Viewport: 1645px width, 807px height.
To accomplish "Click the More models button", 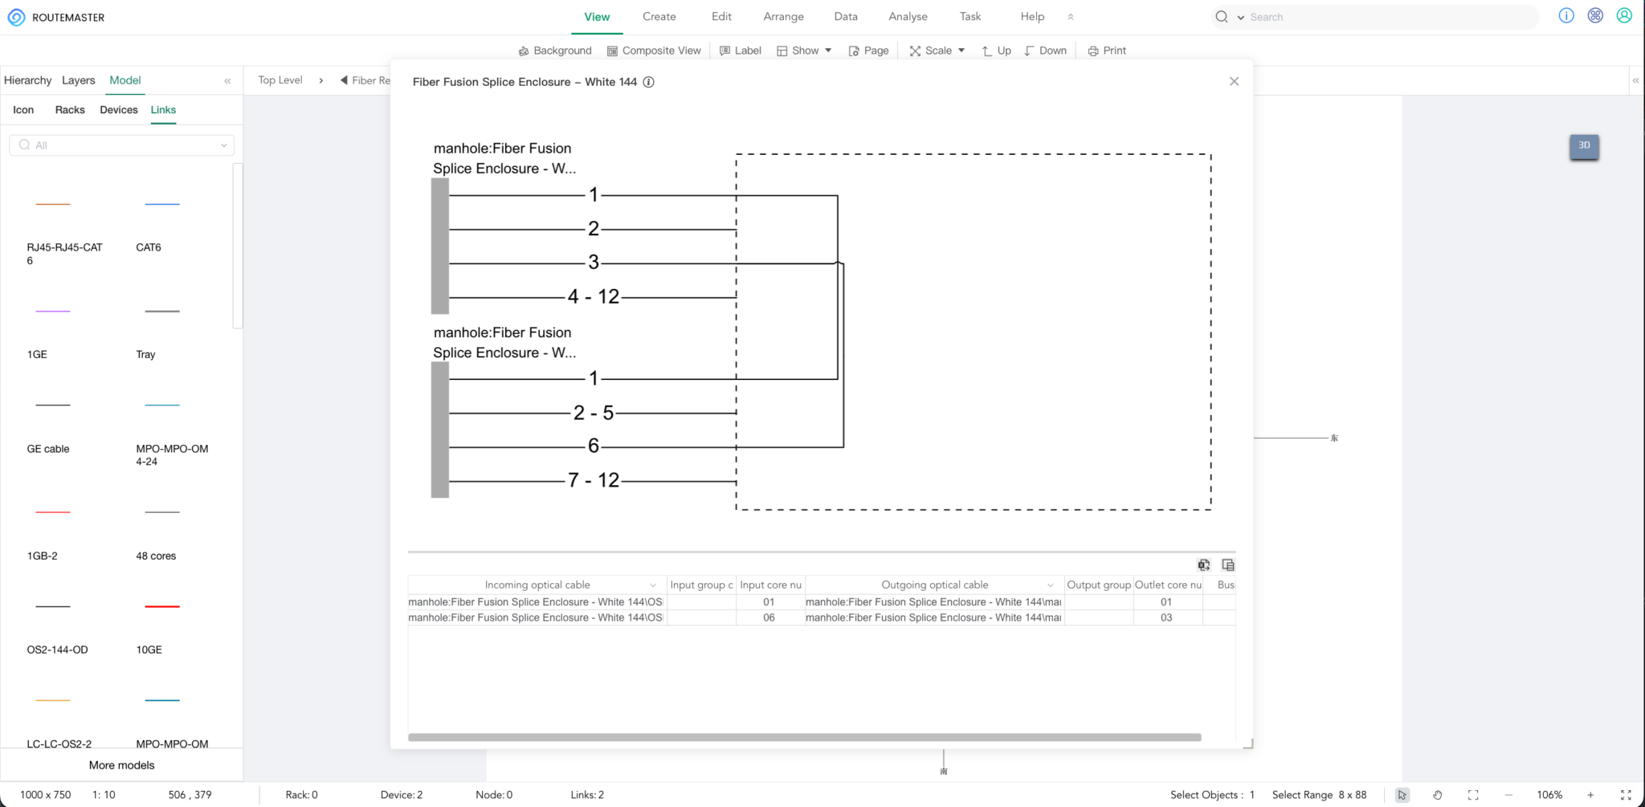I will coord(121,764).
